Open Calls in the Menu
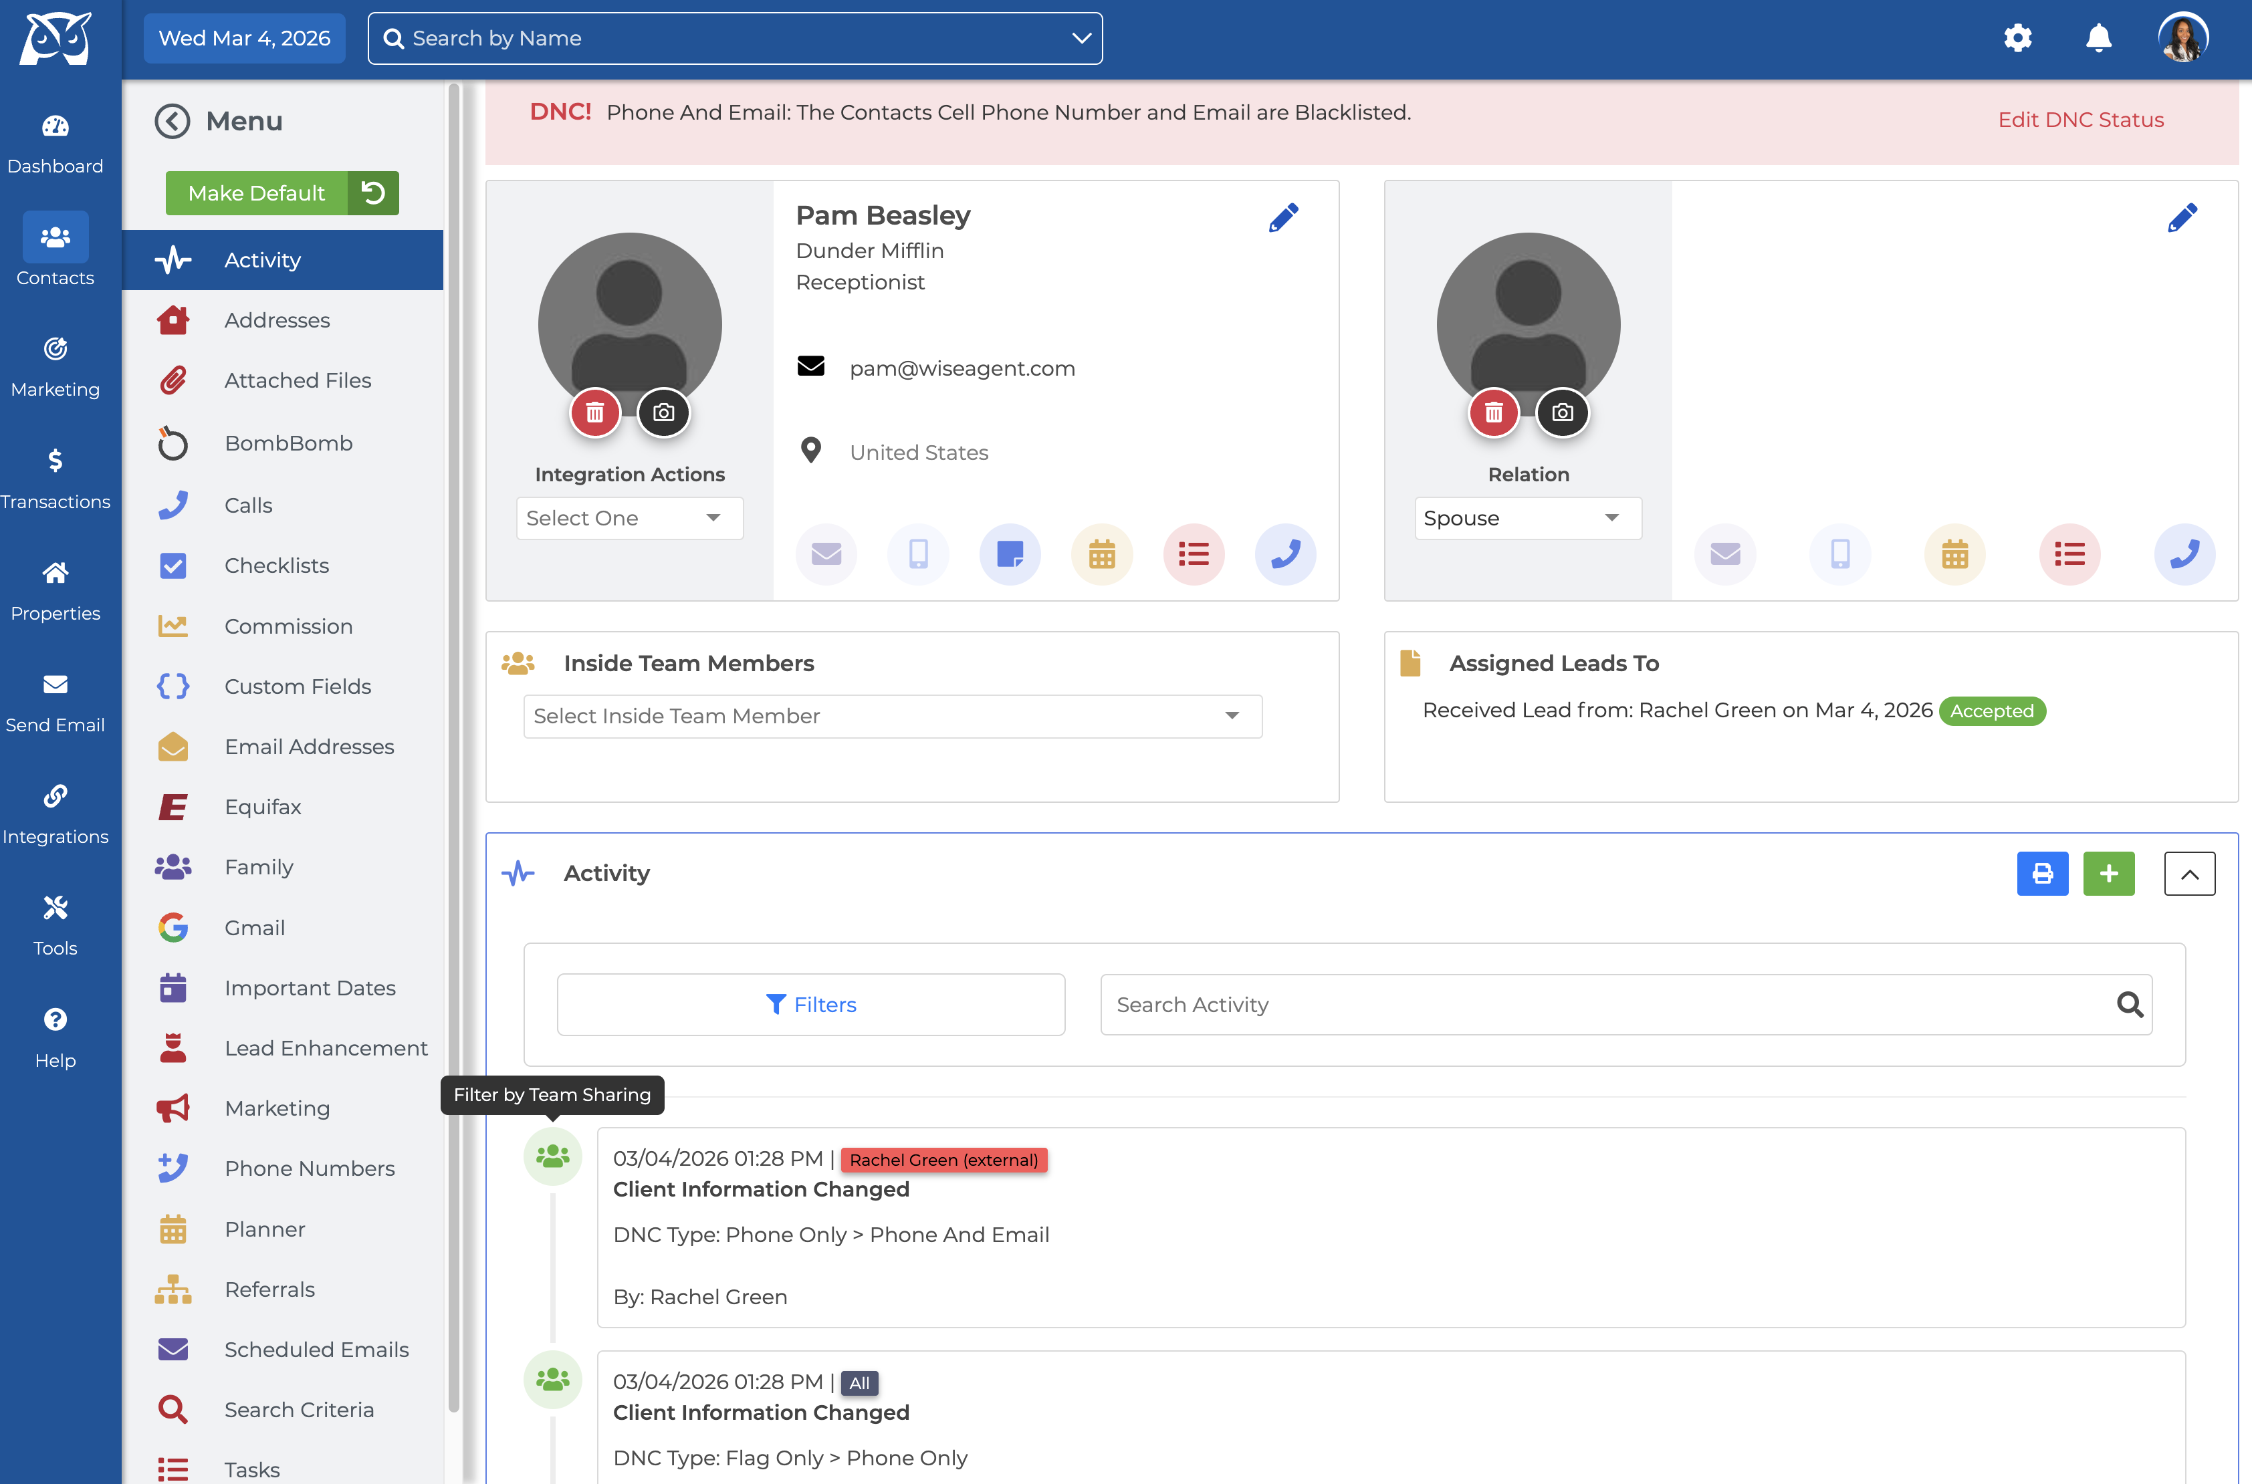This screenshot has width=2252, height=1484. (283, 505)
